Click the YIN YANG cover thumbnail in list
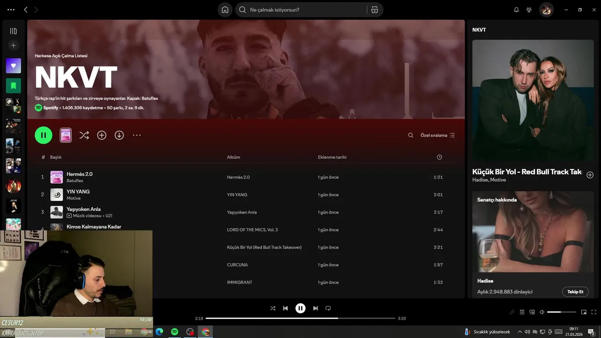The width and height of the screenshot is (601, 338). 57,194
